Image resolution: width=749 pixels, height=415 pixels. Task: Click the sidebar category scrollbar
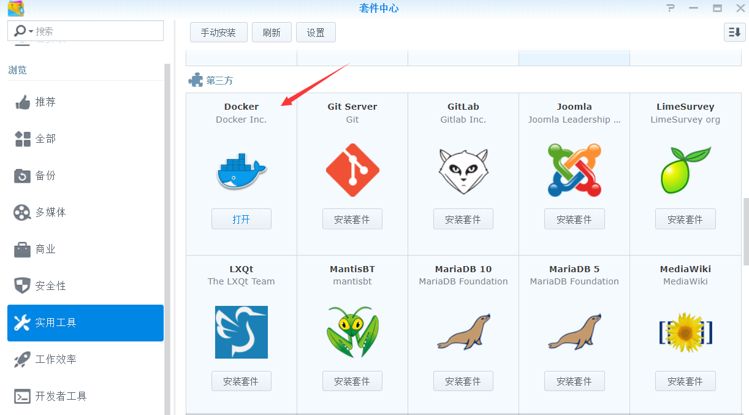pos(167,239)
